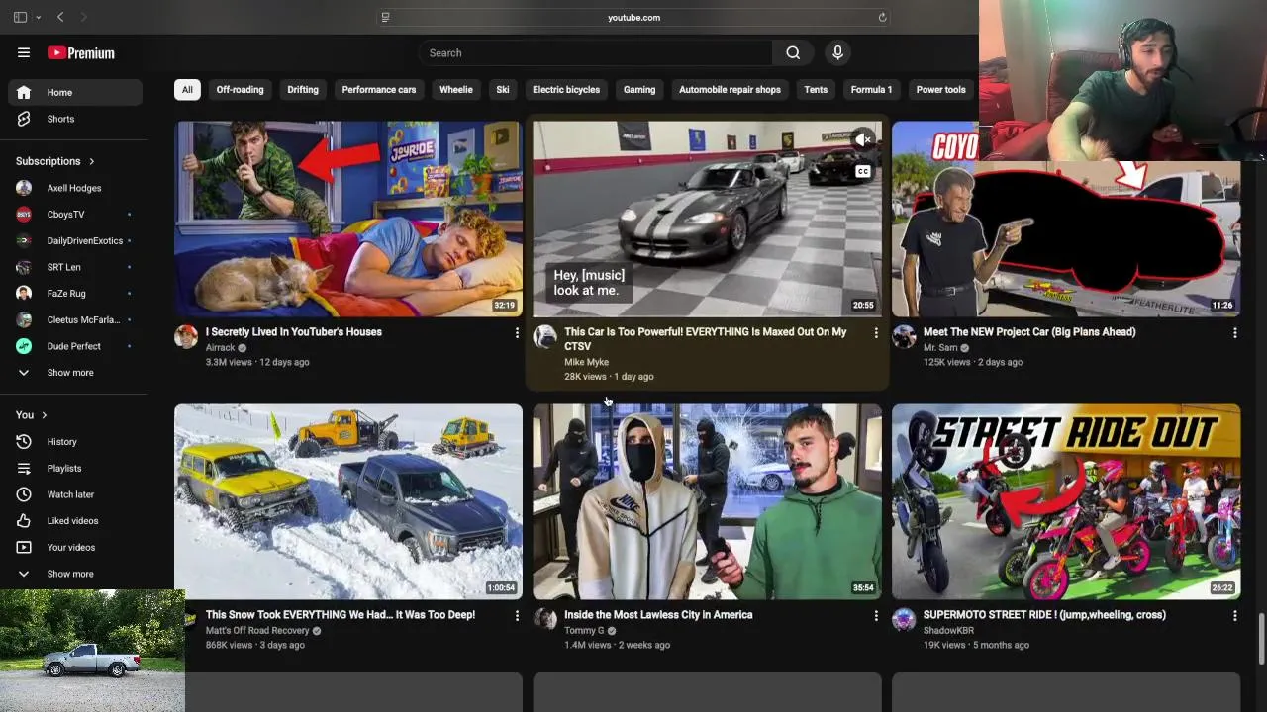Open options for 'I Secretly Lived' video

pos(516,333)
